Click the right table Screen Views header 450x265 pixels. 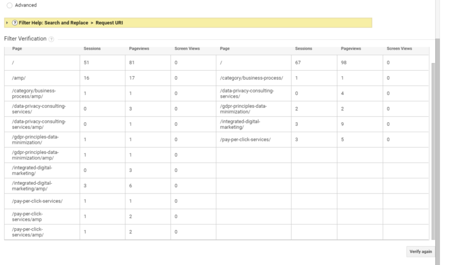pyautogui.click(x=399, y=49)
